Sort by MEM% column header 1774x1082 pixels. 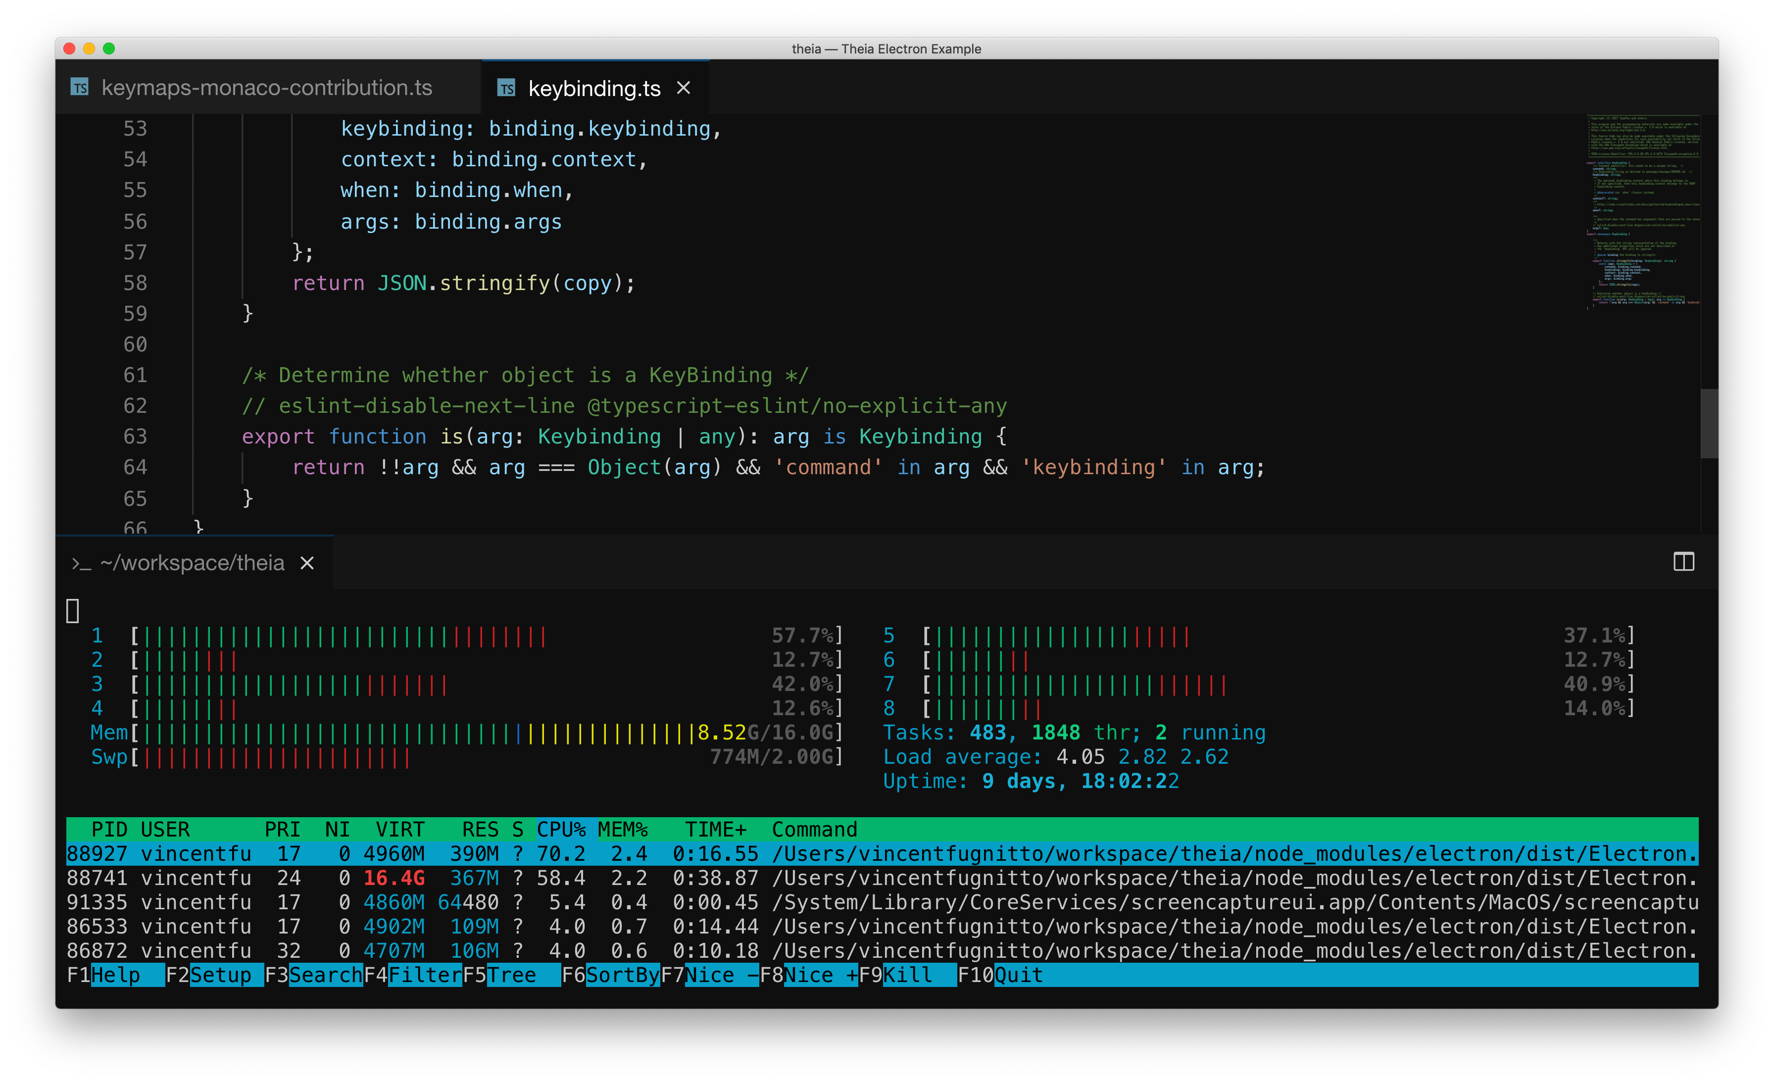[623, 829]
